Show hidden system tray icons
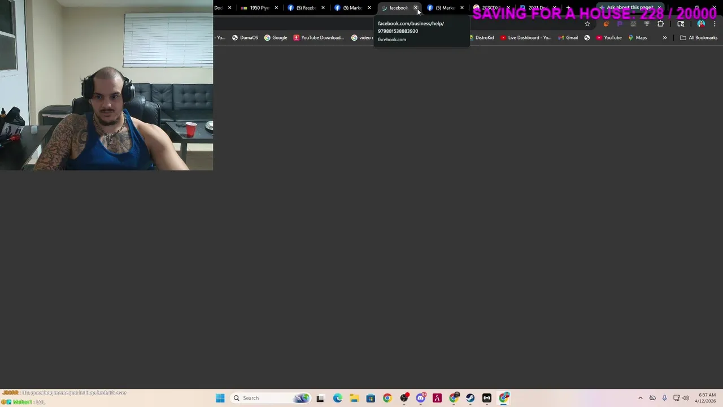Viewport: 723px width, 407px height. click(641, 398)
